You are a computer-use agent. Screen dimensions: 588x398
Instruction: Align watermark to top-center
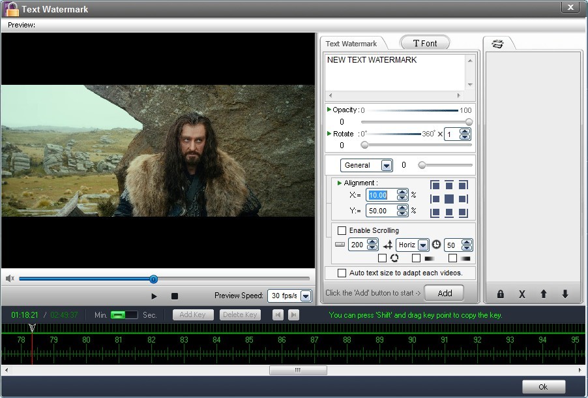(x=449, y=185)
